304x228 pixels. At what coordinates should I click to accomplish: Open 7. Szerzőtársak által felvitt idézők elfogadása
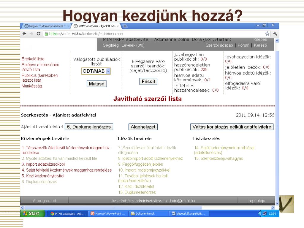coord(147,150)
